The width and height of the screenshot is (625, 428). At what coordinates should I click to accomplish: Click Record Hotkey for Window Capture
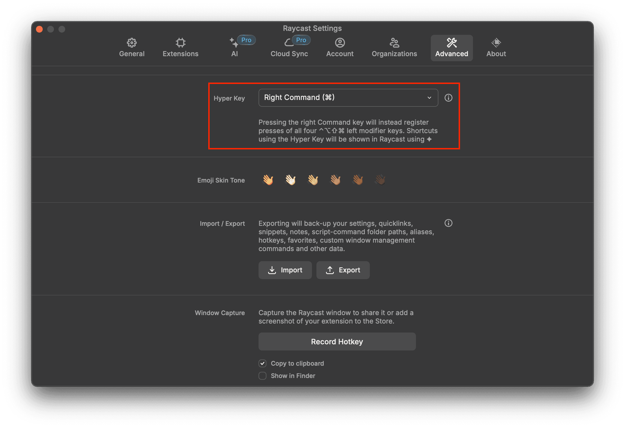[x=337, y=342]
